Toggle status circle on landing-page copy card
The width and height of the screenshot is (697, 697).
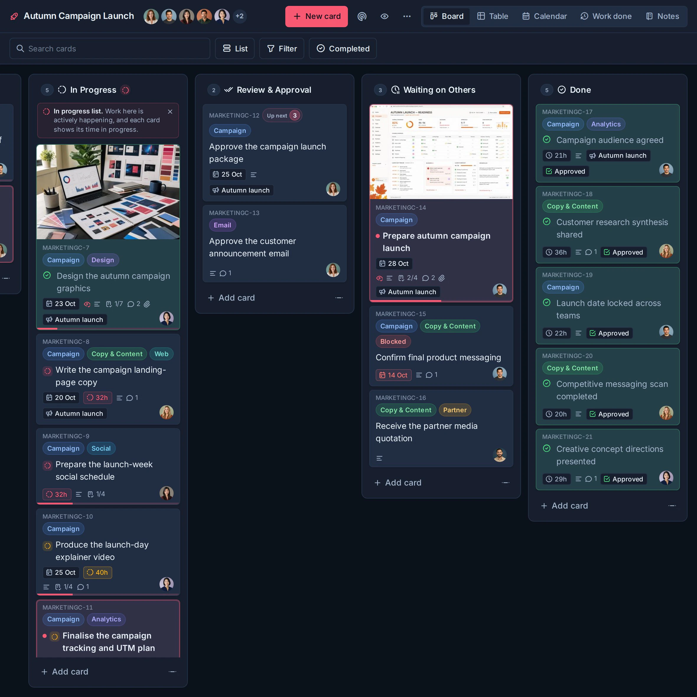click(47, 371)
